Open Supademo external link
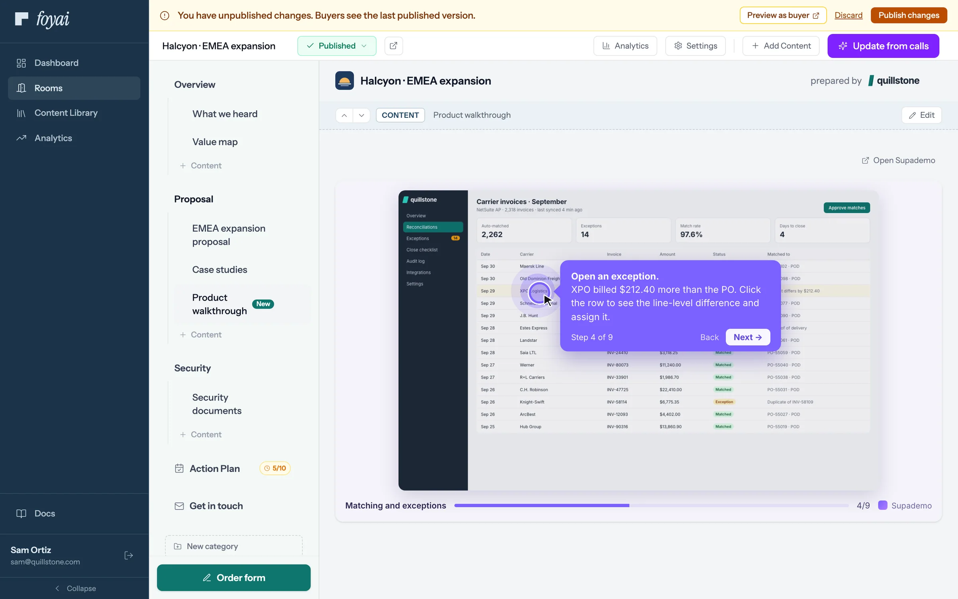The height and width of the screenshot is (599, 958). pyautogui.click(x=898, y=161)
